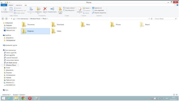Click the Вставить (Paste) clipboard icon

11,10
